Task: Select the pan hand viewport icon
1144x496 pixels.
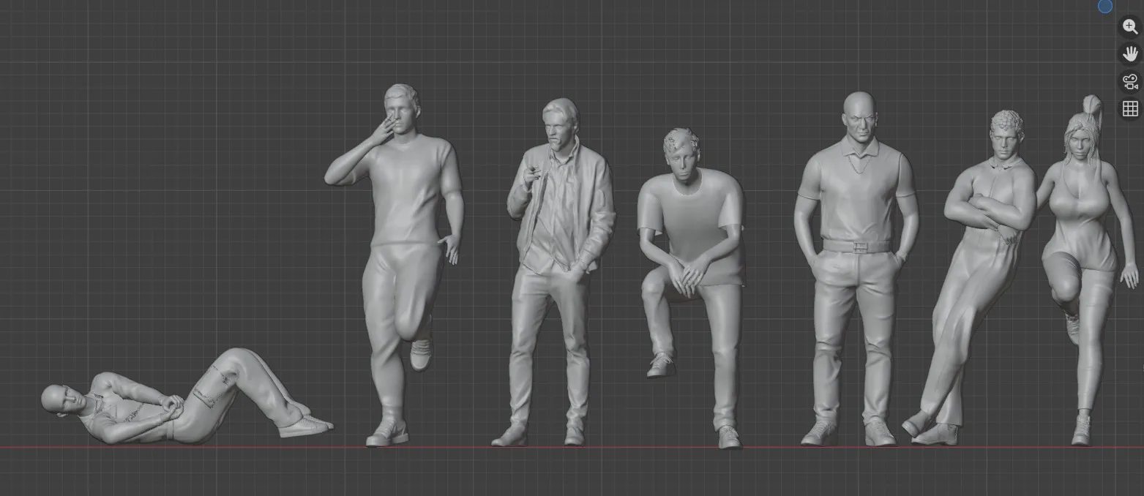Action: (x=1130, y=53)
